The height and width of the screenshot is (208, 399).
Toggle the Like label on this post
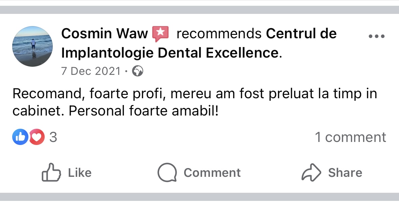(x=80, y=173)
